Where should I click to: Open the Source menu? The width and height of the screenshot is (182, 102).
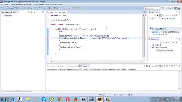[12, 5]
